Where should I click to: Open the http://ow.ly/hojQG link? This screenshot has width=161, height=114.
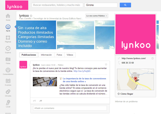[82, 71]
